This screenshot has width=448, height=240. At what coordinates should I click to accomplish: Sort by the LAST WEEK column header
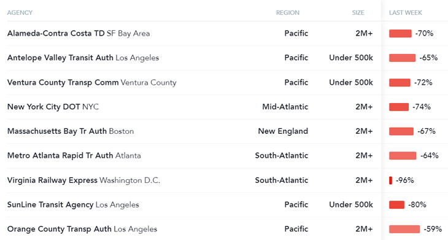(406, 12)
